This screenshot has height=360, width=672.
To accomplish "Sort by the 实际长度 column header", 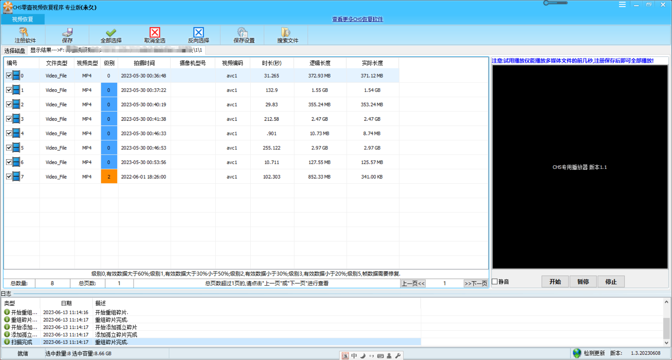I will tap(372, 63).
